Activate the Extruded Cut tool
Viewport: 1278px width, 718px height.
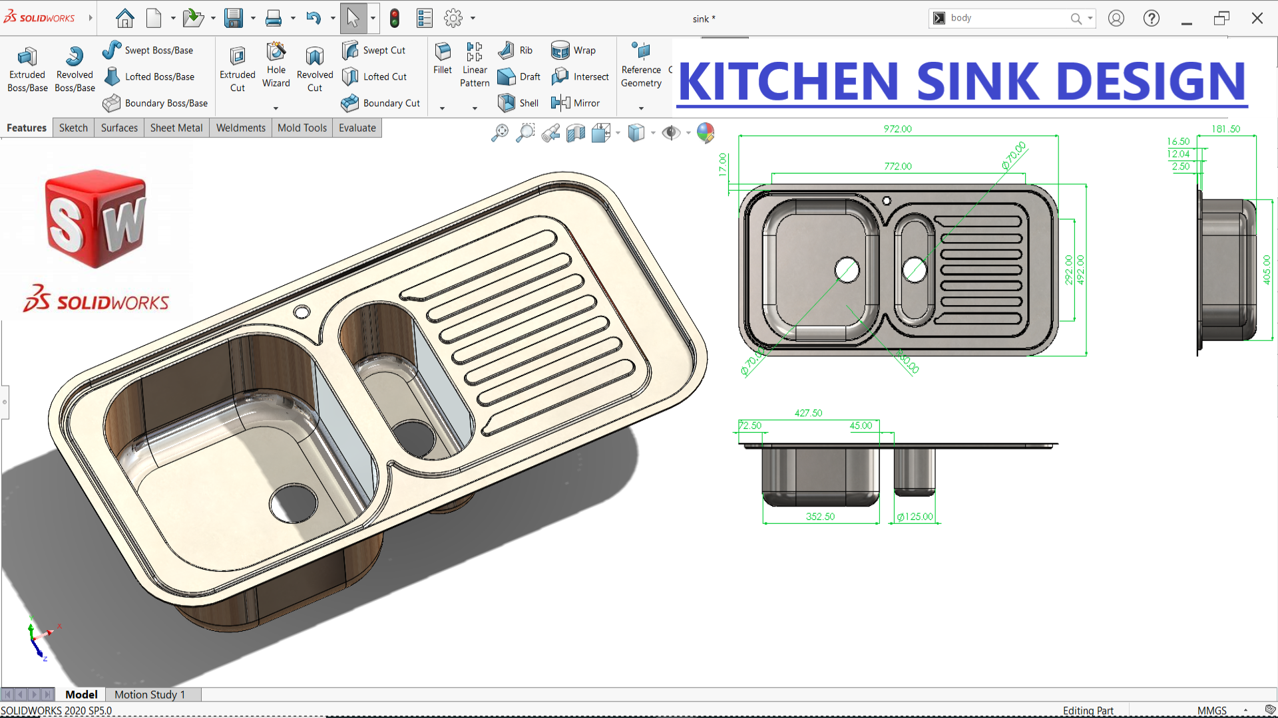(238, 69)
